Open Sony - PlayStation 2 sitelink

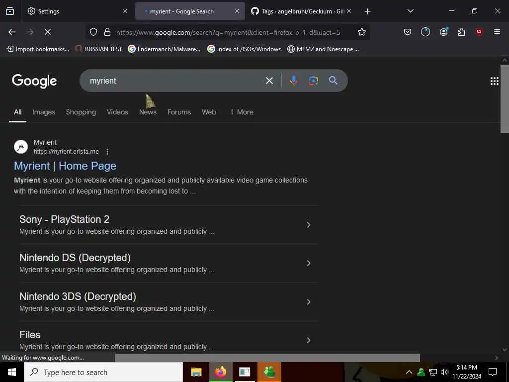[x=64, y=219]
